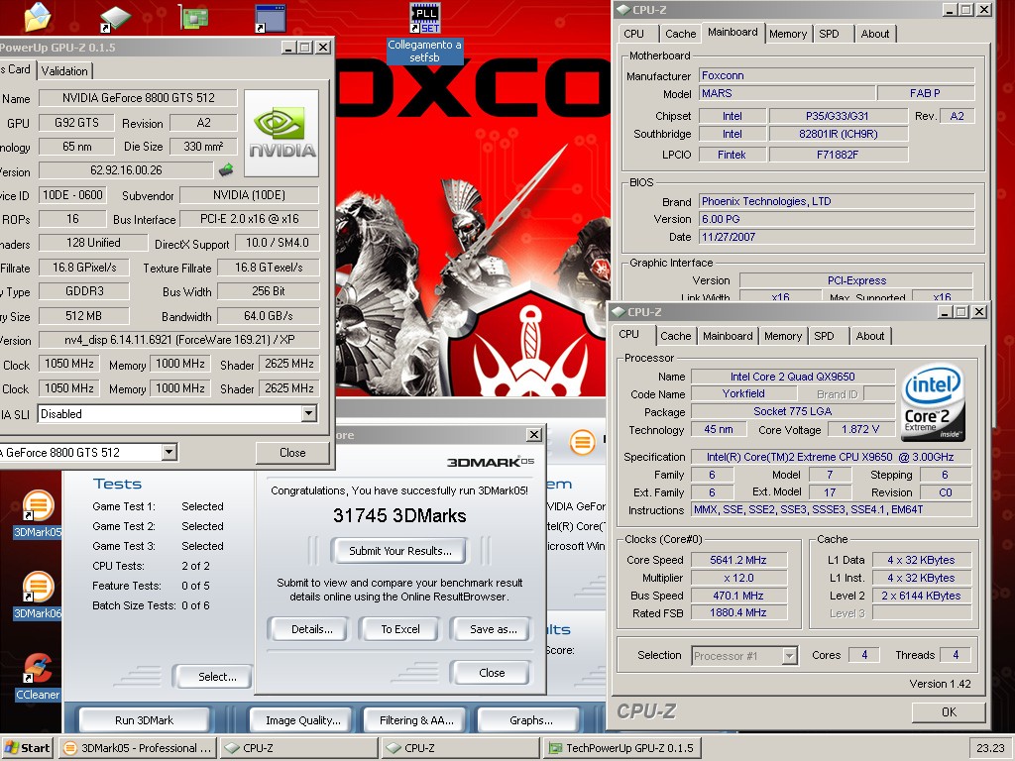The image size is (1015, 761).
Task: Click Close button in GPU-Z window
Action: pyautogui.click(x=292, y=452)
